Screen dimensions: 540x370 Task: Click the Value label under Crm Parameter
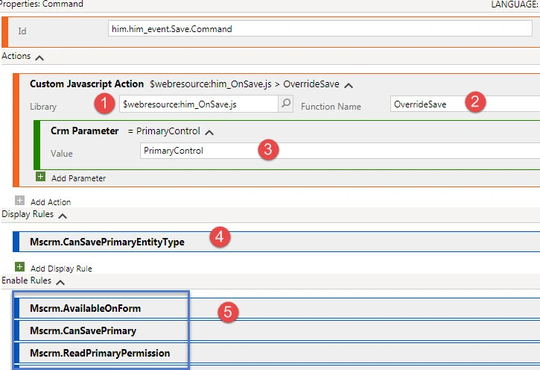pos(62,154)
